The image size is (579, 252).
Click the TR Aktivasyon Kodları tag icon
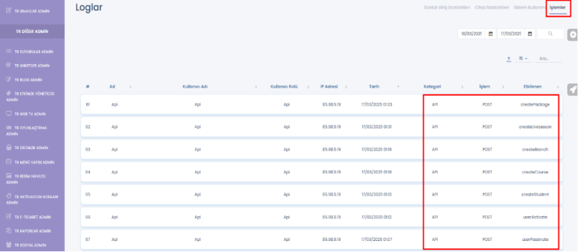(9, 196)
